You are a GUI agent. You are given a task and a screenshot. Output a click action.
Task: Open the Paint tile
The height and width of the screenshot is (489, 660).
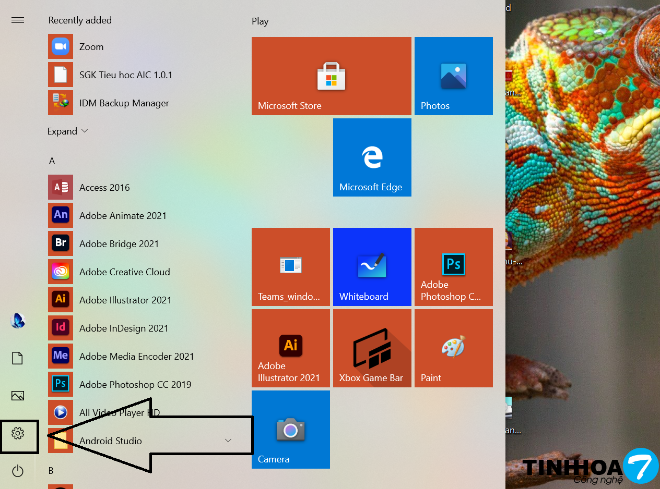coord(453,348)
